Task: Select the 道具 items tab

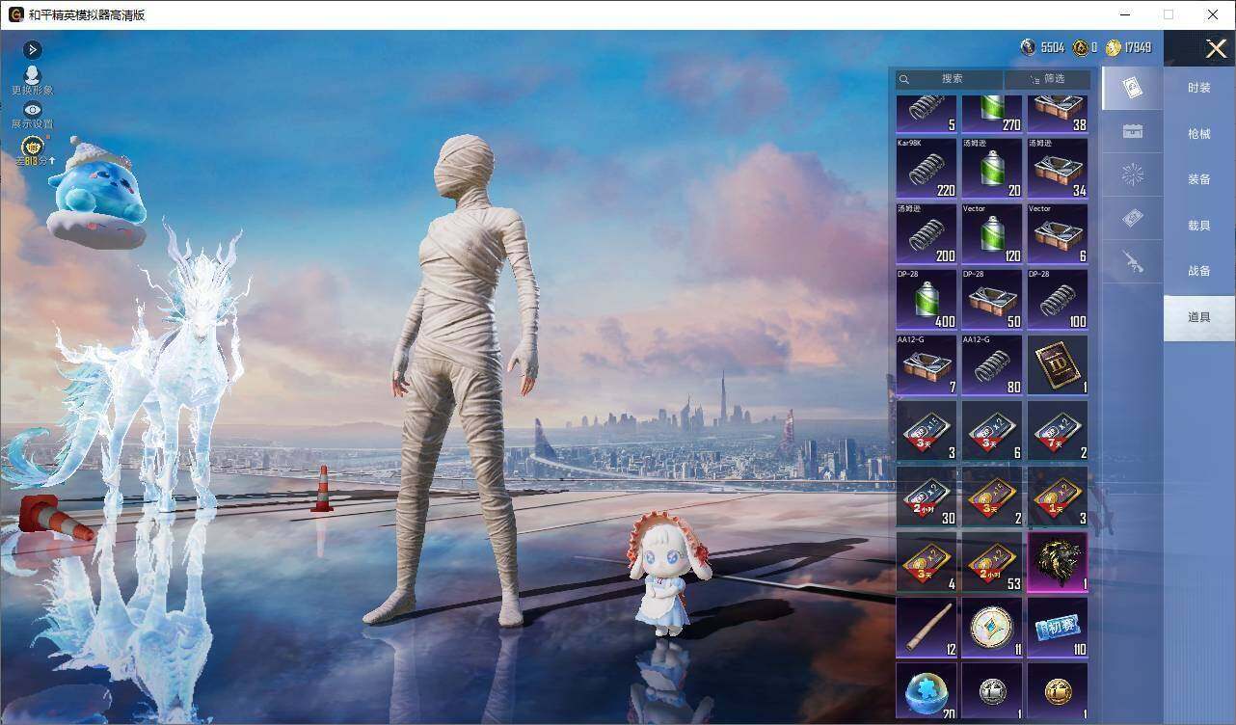Action: click(1199, 317)
